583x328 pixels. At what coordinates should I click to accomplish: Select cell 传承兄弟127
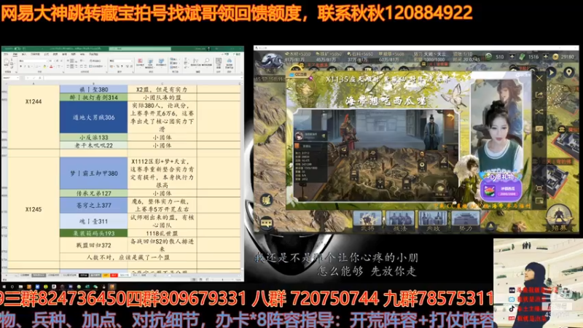click(x=93, y=193)
